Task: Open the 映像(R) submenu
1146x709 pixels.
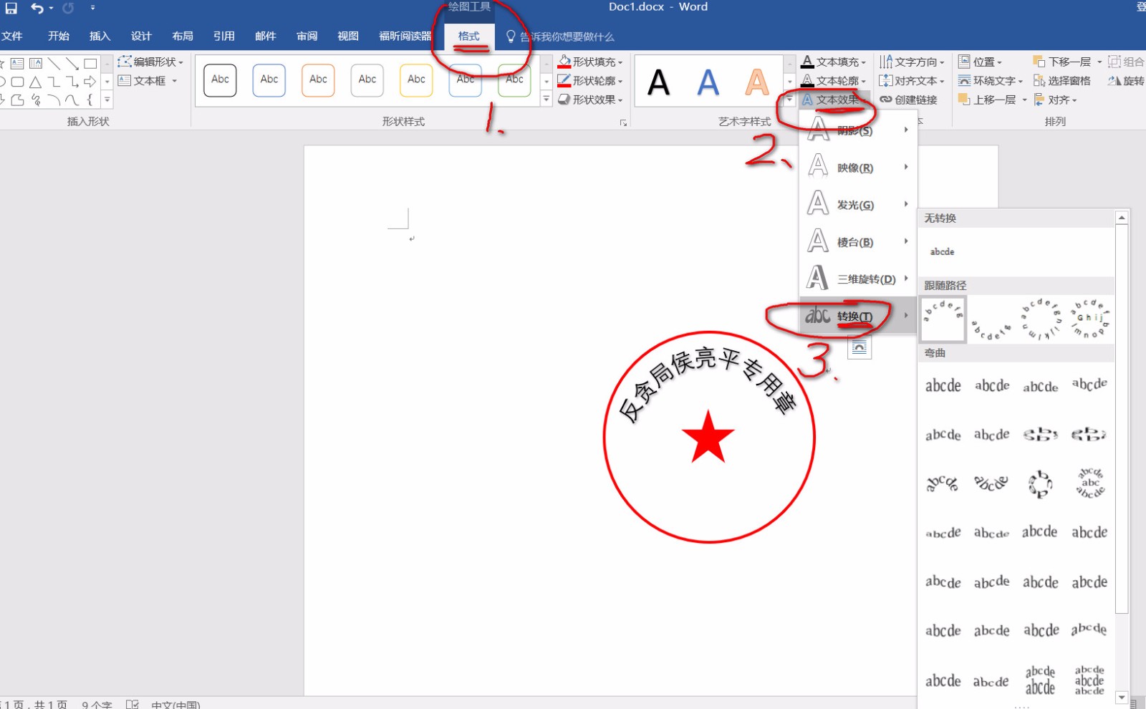Action: tap(858, 168)
